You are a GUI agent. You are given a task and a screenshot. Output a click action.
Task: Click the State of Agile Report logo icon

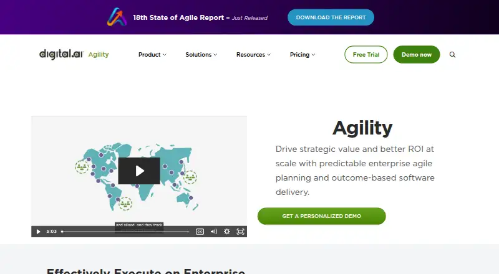[x=117, y=17]
